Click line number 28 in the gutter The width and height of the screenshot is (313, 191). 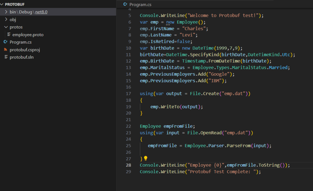point(128,165)
